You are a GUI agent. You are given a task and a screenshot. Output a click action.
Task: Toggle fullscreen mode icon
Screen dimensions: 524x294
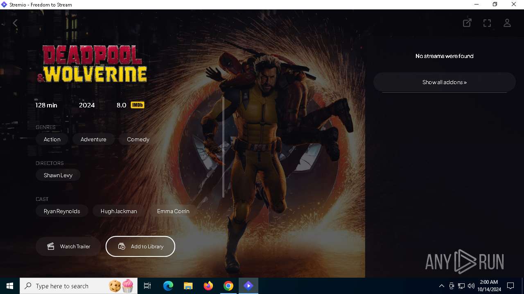point(487,23)
